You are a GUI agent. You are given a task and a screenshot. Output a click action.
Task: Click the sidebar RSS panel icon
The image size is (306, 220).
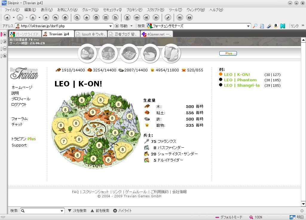tap(4, 56)
